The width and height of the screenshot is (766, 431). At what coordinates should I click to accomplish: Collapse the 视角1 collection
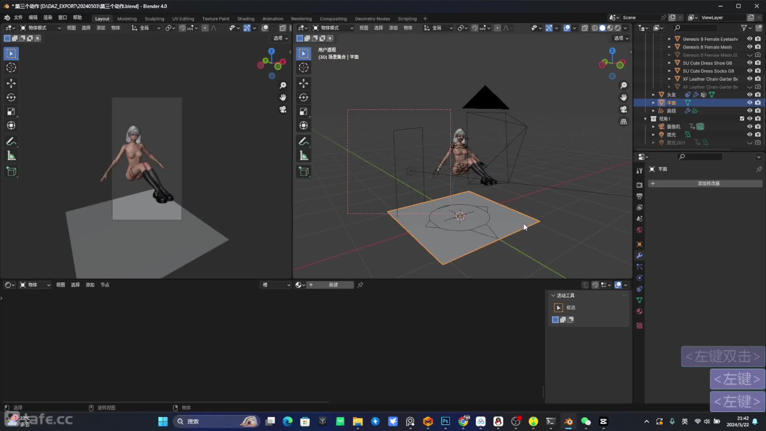pyautogui.click(x=646, y=119)
